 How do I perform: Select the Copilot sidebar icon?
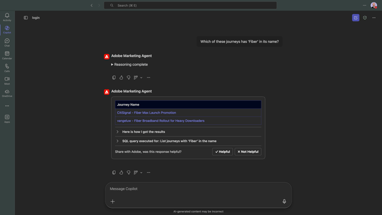coord(7,30)
